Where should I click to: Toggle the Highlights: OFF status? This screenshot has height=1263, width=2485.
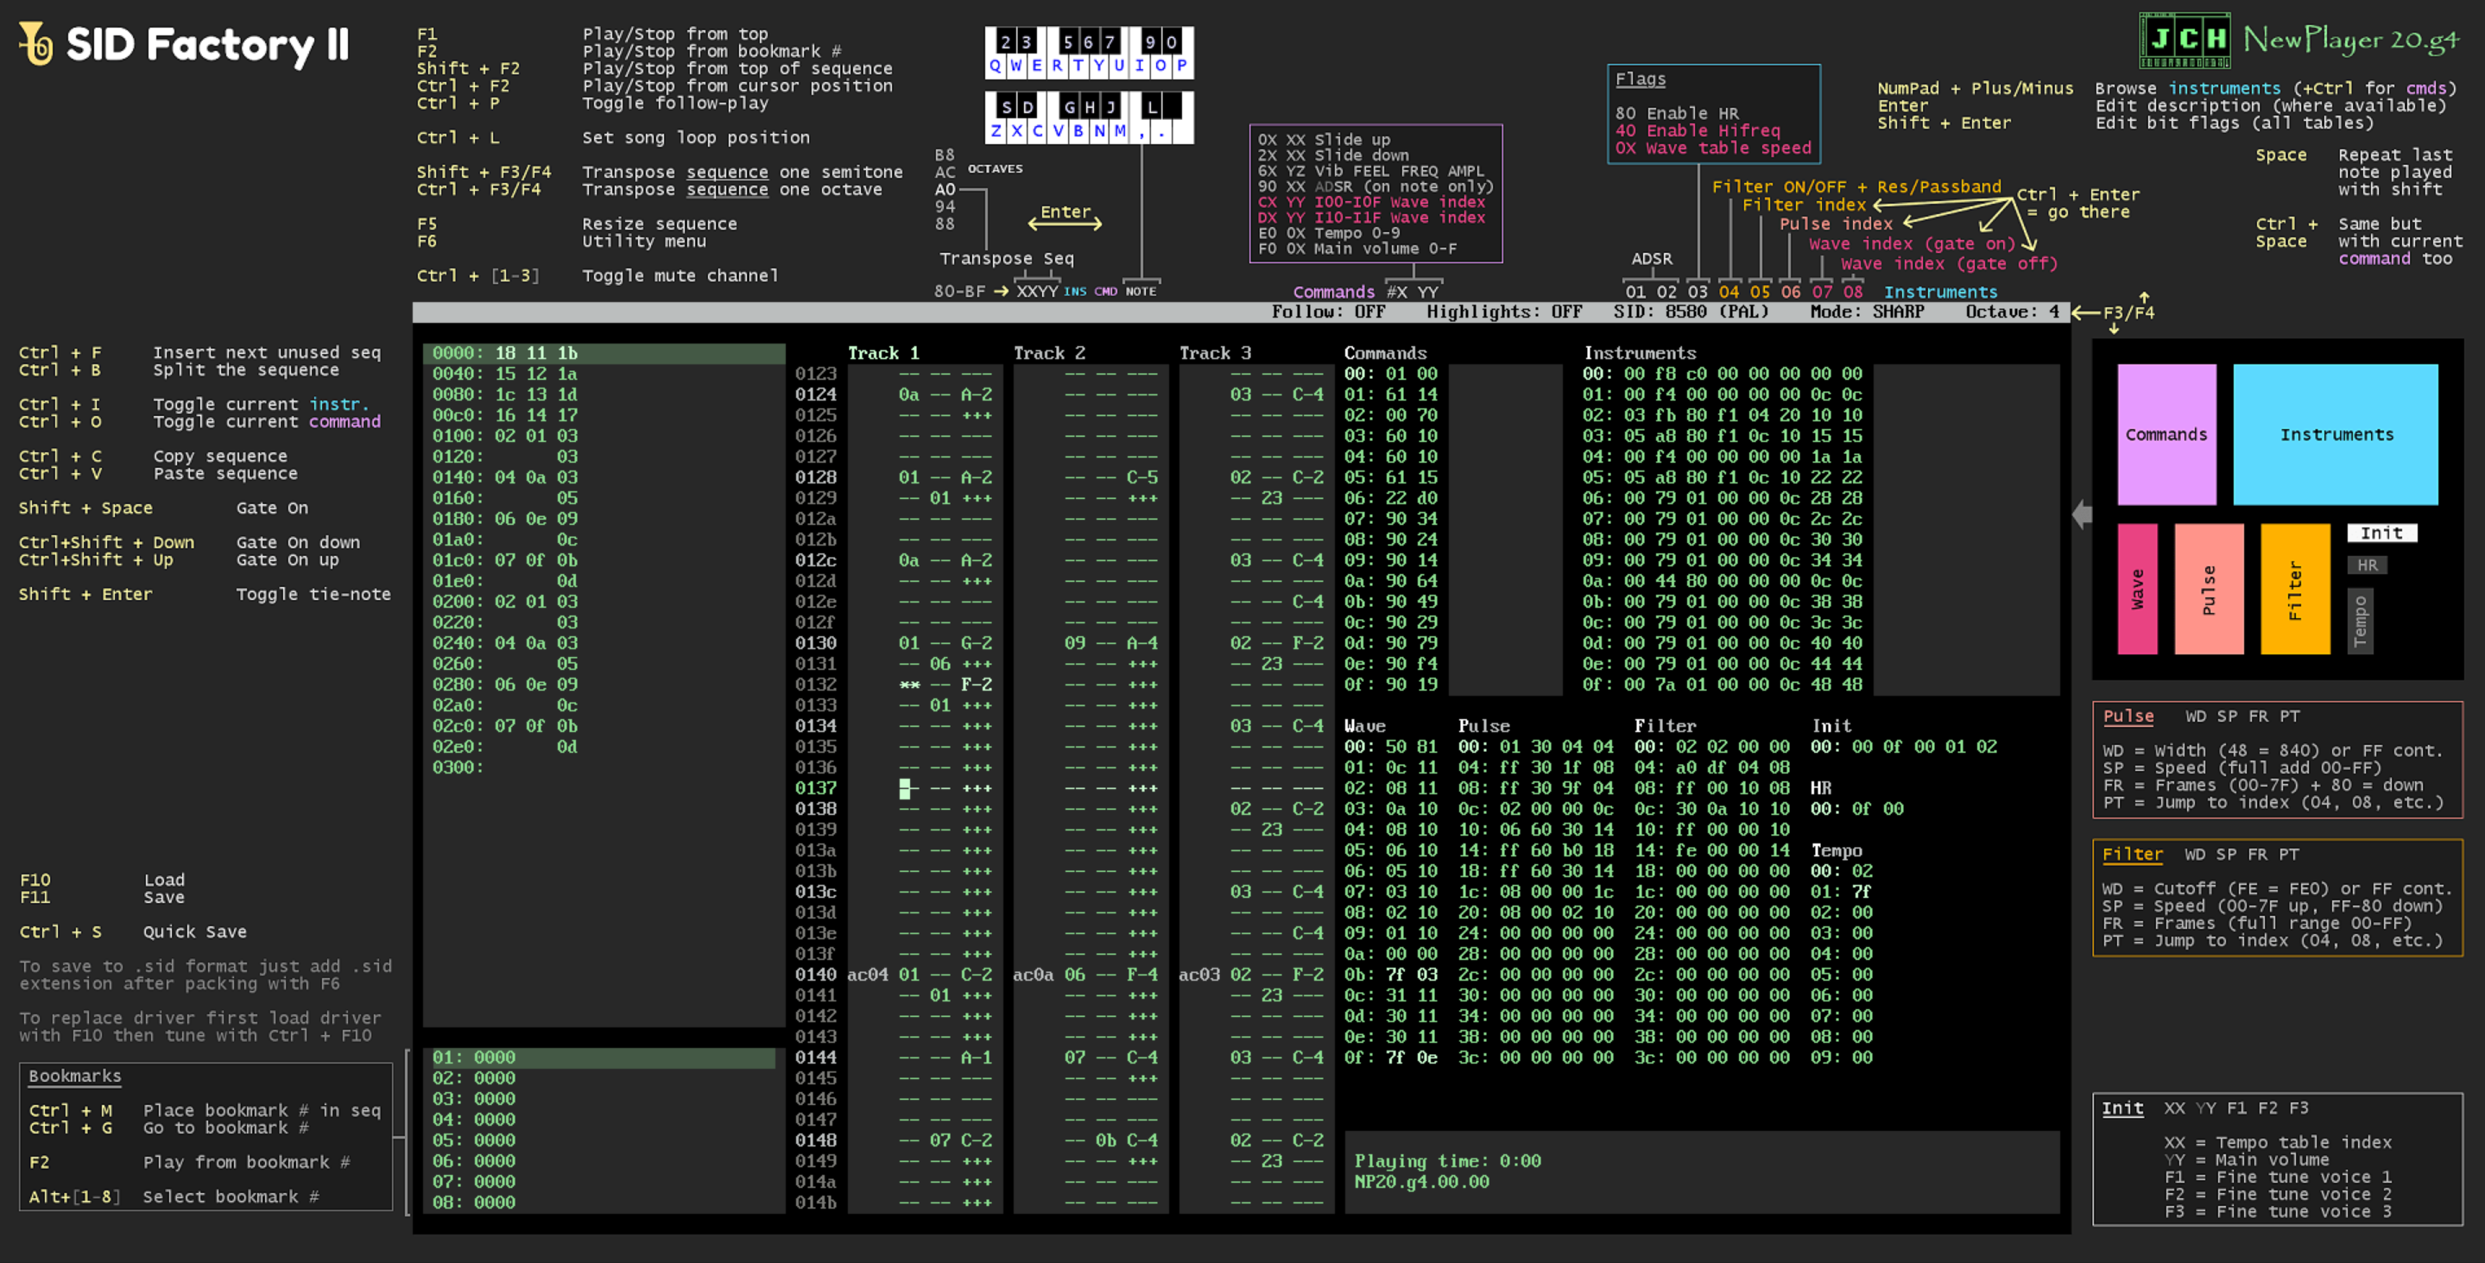point(1504,312)
